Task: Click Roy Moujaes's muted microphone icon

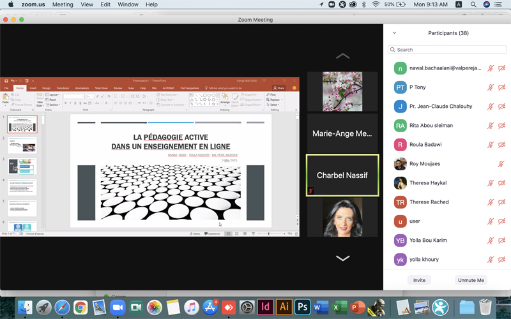Action: (502, 164)
